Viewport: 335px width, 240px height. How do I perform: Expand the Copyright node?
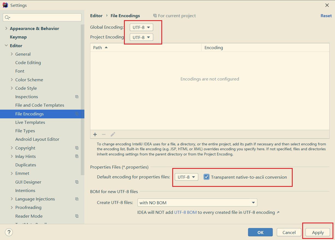12,148
